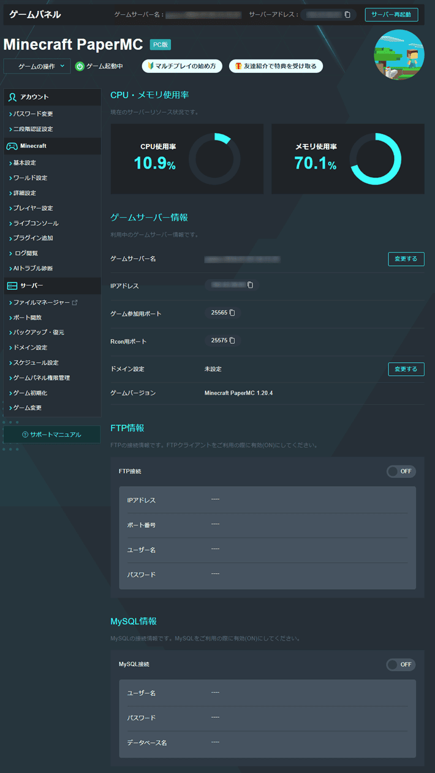Click 変更する next to game server name
Screen dimensions: 435x773
[406, 259]
